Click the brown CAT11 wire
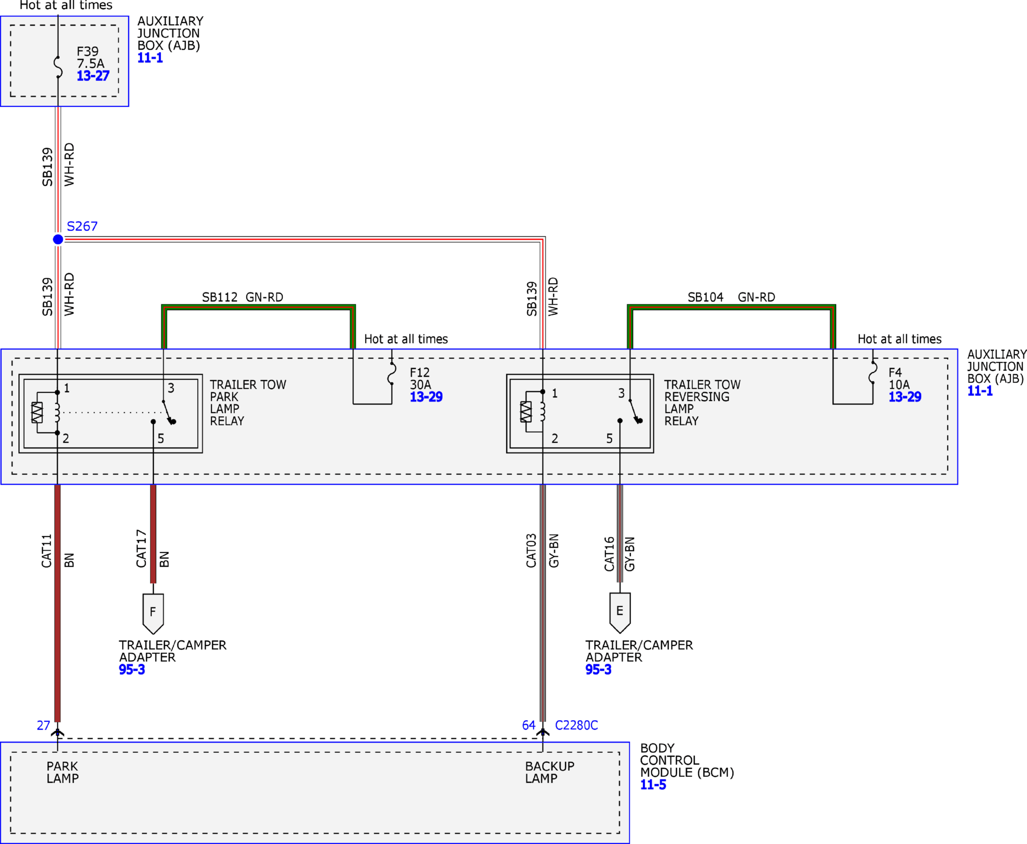 tap(57, 603)
